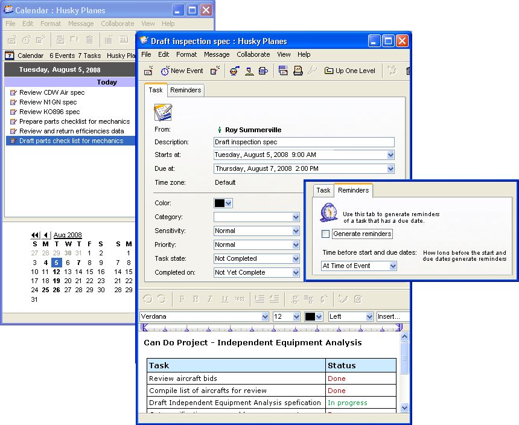Click the Description text field
This screenshot has width=519, height=425.
[x=304, y=142]
